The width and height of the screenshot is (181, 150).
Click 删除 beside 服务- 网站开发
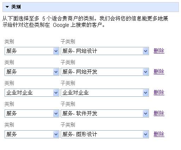[x=159, y=72]
